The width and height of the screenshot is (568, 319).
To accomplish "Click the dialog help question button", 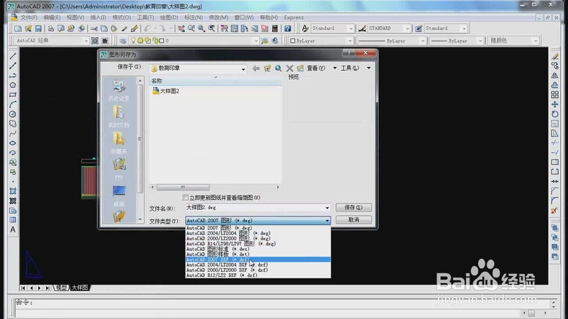I will tap(349, 53).
